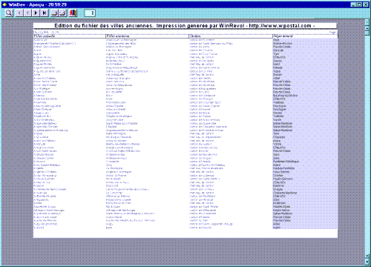Close the WinDev Aperçu window
The height and width of the screenshot is (267, 371).
pos(366,4)
